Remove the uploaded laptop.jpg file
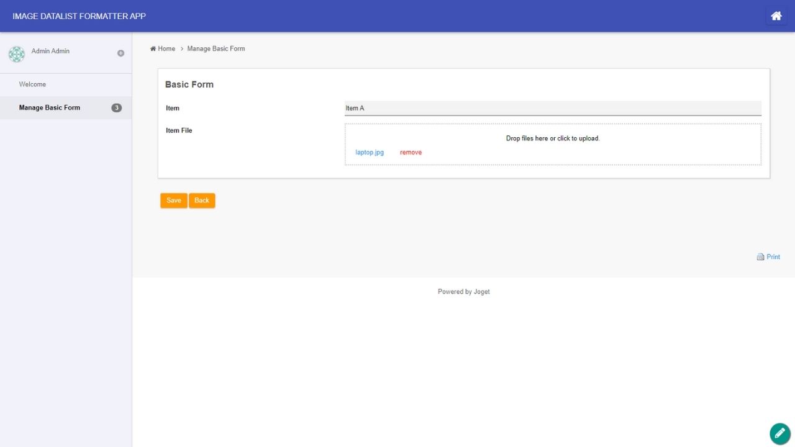Image resolution: width=795 pixels, height=447 pixels. tap(411, 153)
